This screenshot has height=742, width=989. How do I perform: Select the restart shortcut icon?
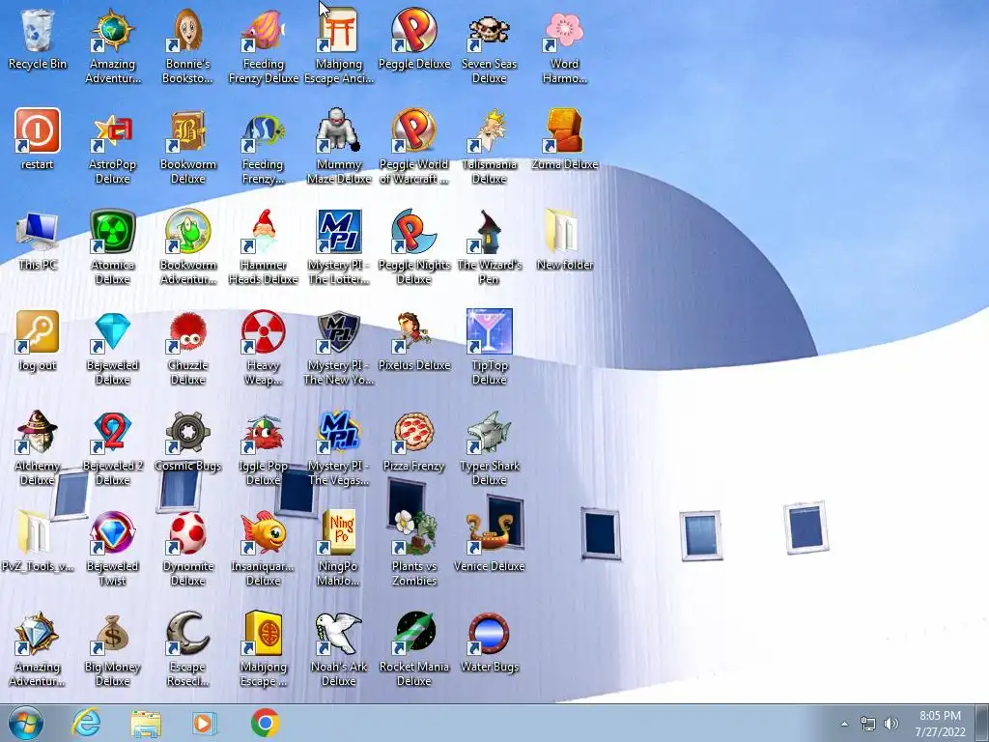(x=38, y=130)
